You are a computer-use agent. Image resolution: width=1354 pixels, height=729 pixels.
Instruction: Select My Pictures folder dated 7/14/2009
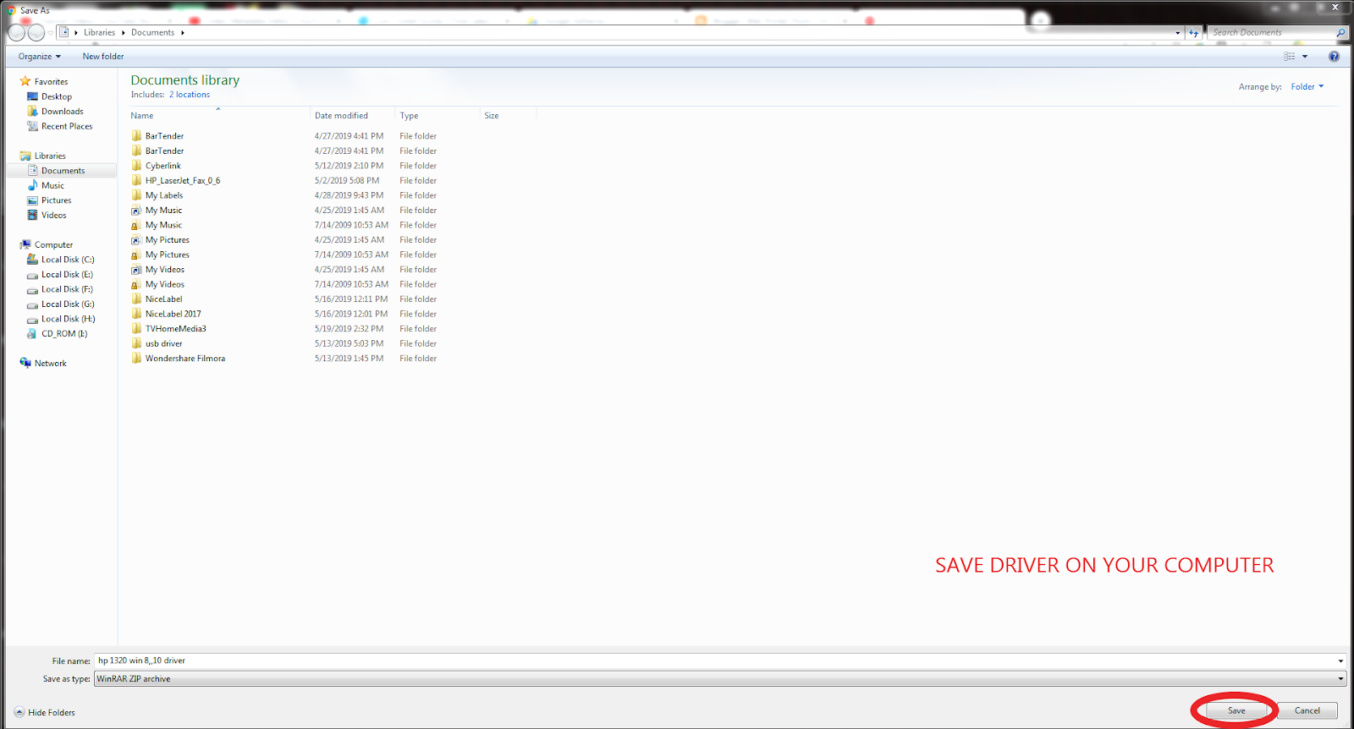pyautogui.click(x=167, y=255)
